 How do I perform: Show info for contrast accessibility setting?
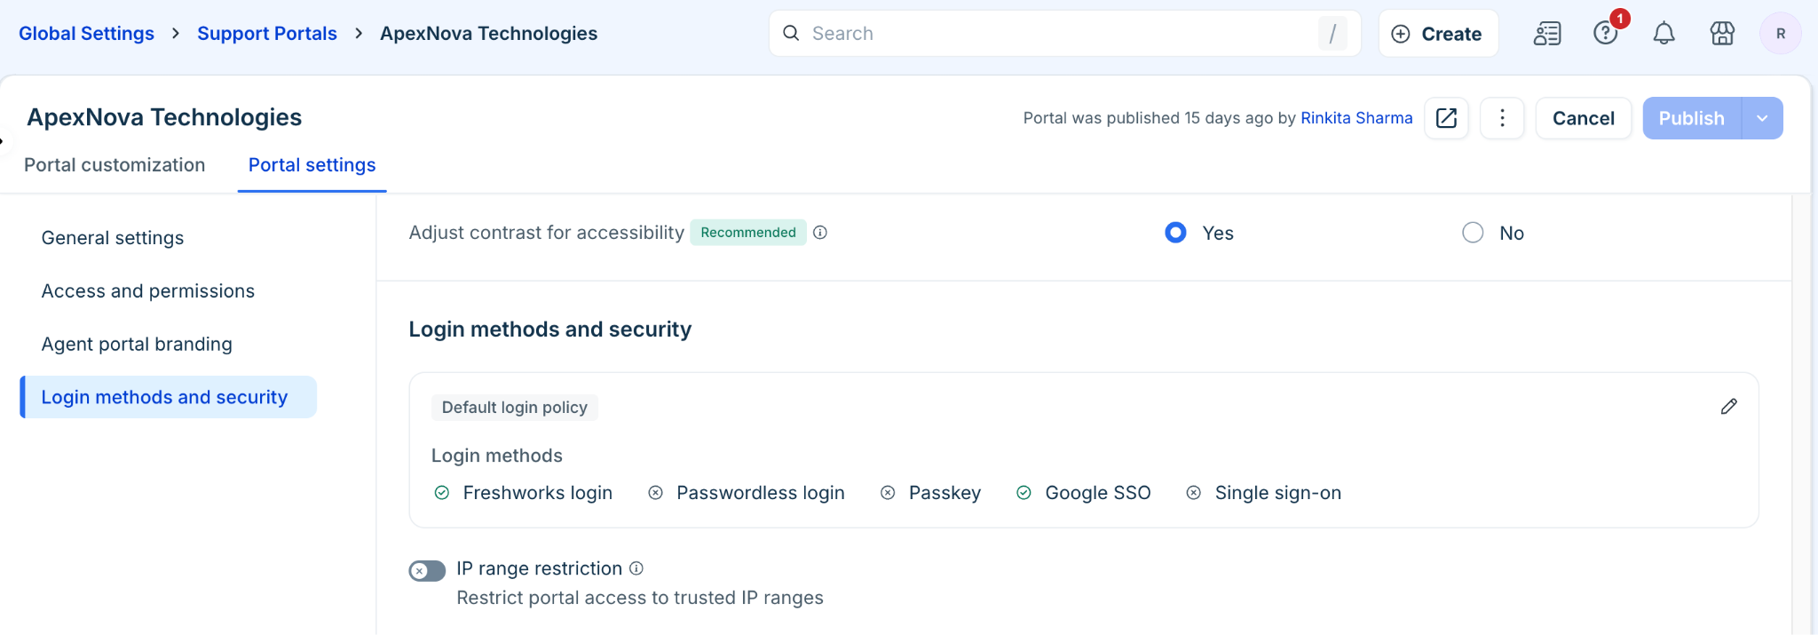point(820,233)
